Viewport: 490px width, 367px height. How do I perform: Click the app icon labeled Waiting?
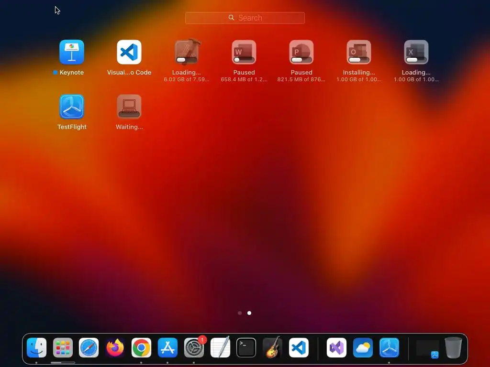[129, 107]
